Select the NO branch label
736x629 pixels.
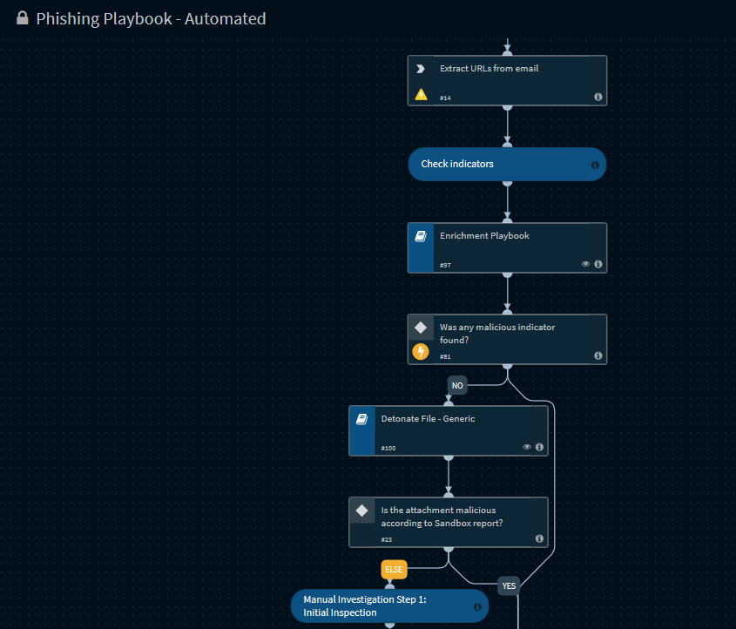click(x=457, y=385)
